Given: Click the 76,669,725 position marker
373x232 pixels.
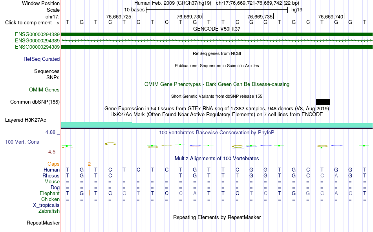Looking at the screenshot, I should 119,16.
